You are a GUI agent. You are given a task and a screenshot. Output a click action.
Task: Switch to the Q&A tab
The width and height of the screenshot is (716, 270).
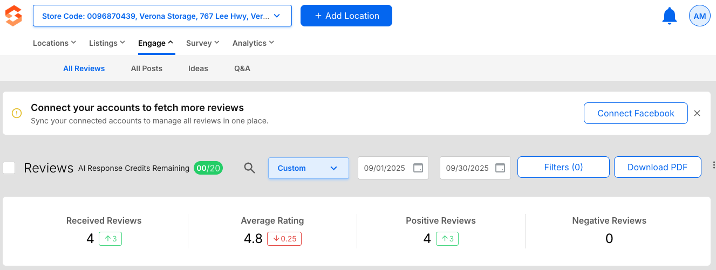[242, 68]
